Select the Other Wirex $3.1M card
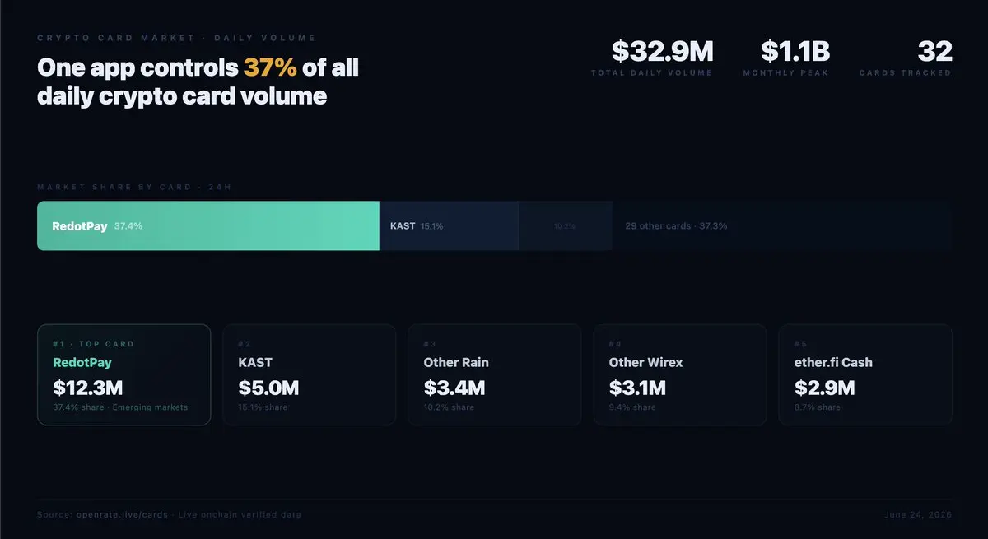 tap(680, 374)
